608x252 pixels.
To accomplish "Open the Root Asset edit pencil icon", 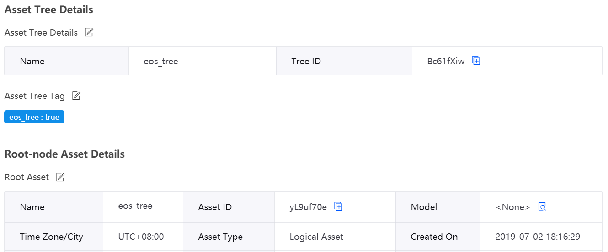I will pyautogui.click(x=60, y=177).
